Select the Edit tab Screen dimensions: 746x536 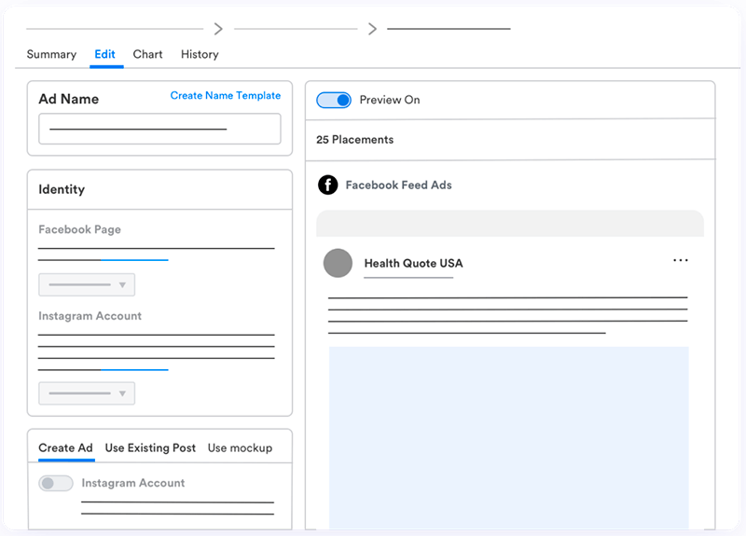105,54
